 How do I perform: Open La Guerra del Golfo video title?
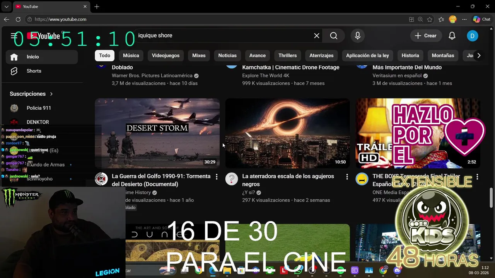[161, 180]
